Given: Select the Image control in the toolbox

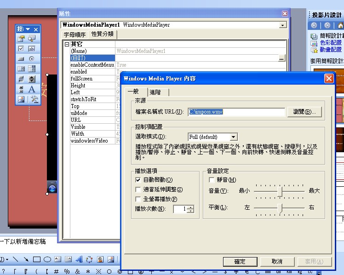Looking at the screenshot, I should point(21,99).
